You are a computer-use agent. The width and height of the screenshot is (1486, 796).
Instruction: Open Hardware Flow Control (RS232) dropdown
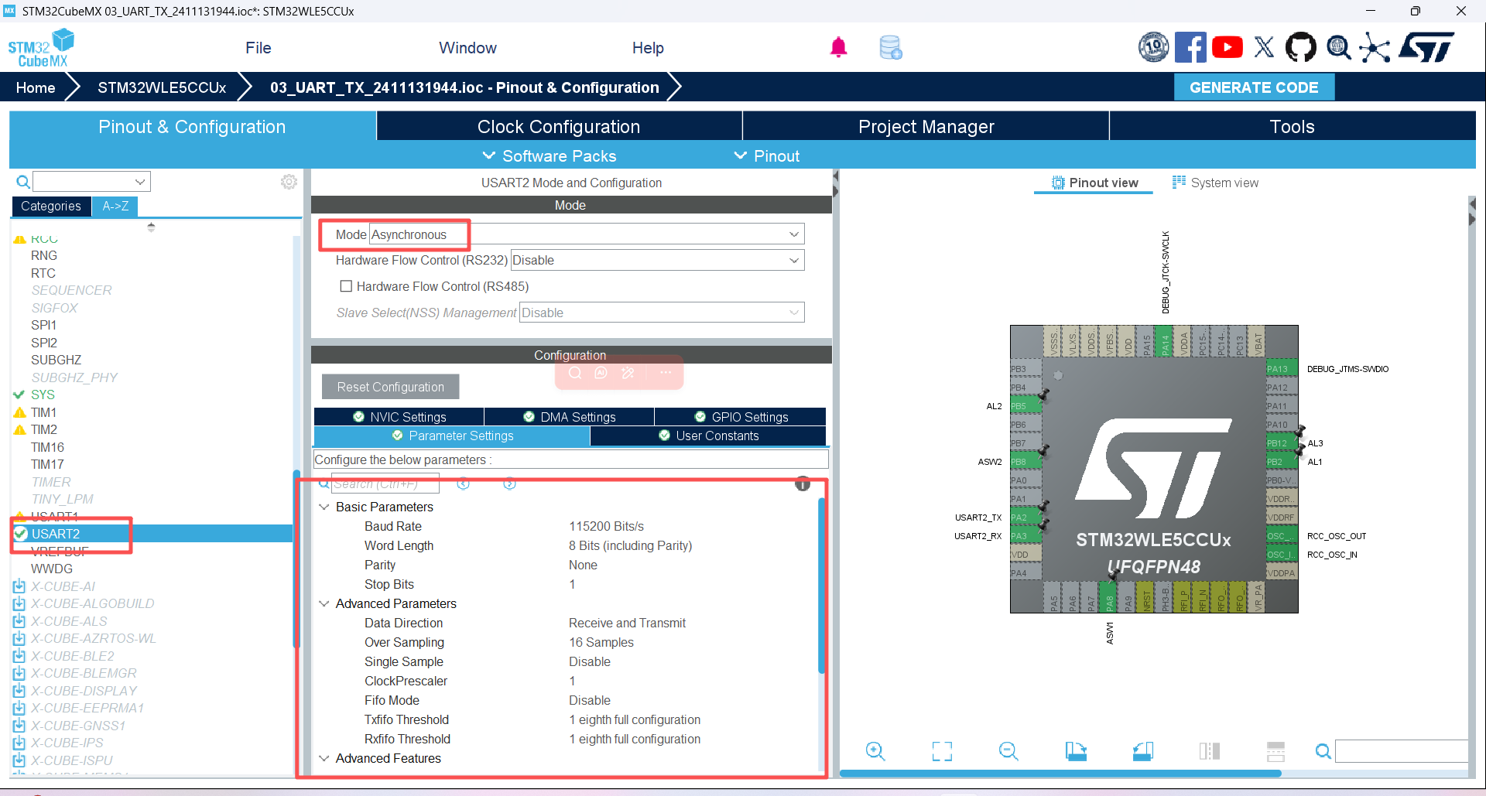pos(657,260)
